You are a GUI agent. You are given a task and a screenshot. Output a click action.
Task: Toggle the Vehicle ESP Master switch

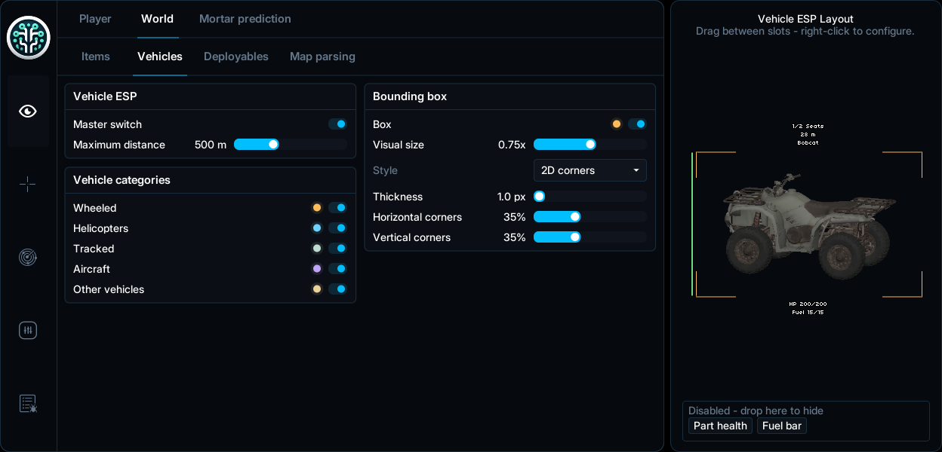[x=337, y=124]
